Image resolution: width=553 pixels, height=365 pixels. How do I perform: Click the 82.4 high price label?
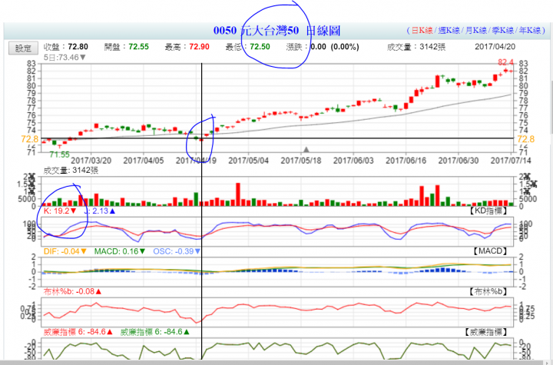505,62
